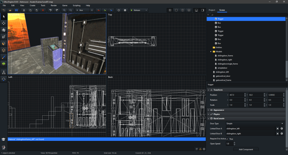288x155 pixels.
Task: Click the Save icon in toolbar
Action: (x=17, y=10)
